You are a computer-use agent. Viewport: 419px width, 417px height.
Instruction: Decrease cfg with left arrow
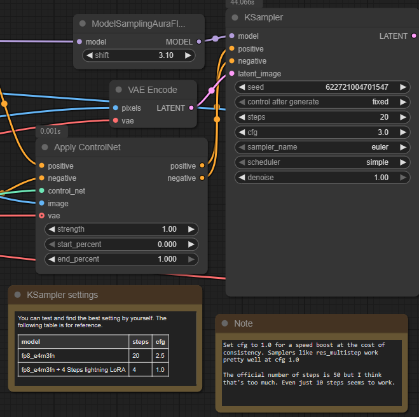tap(242, 132)
